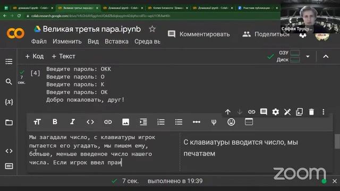340x191 pixels.
Task: Insert LaTeX psi formula symbol
Action: coord(214,122)
